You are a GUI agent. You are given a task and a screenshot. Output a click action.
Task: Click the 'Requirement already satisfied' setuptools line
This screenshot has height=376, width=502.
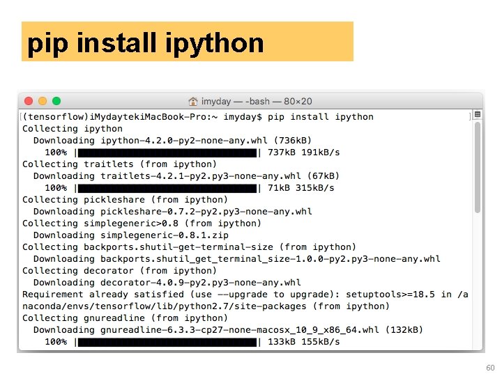245,295
